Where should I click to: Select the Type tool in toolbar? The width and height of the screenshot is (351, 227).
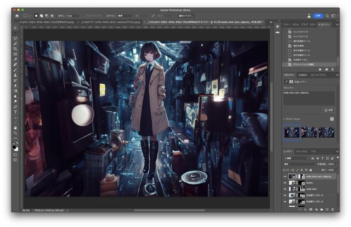point(15,112)
